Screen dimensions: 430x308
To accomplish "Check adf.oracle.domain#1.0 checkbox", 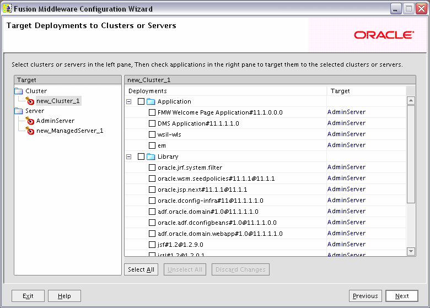I will pyautogui.click(x=152, y=212).
